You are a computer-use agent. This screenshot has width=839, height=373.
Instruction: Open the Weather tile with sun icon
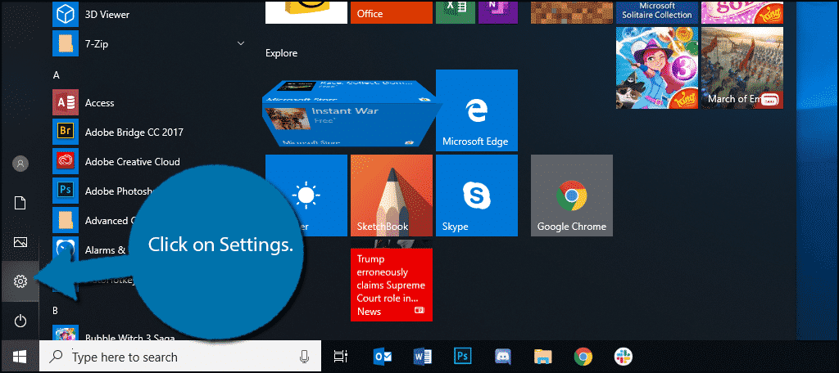306,195
